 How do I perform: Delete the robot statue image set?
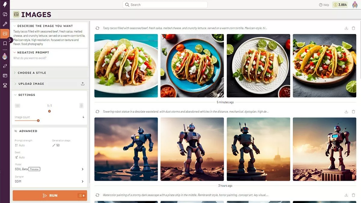pyautogui.click(x=353, y=112)
